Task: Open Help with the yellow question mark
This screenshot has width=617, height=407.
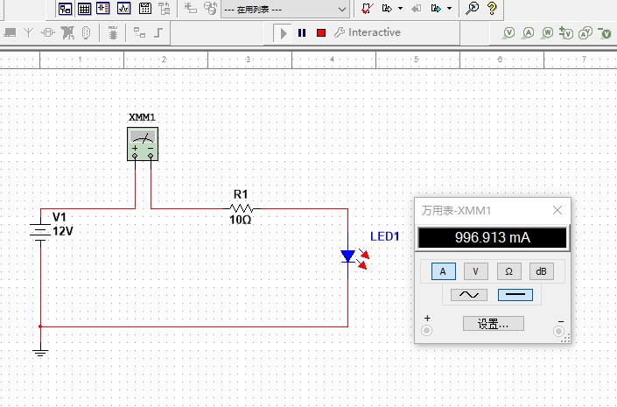Action: point(492,8)
